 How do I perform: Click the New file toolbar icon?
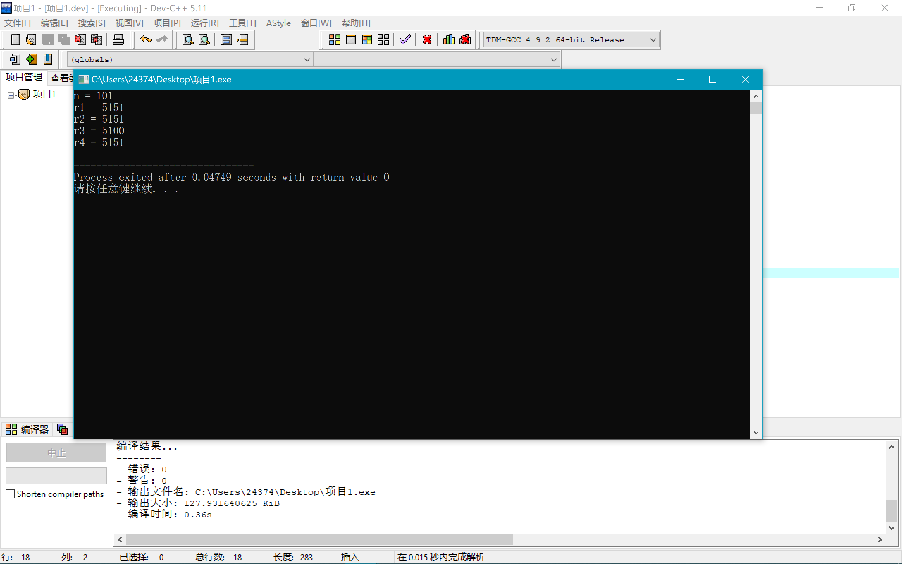point(15,39)
